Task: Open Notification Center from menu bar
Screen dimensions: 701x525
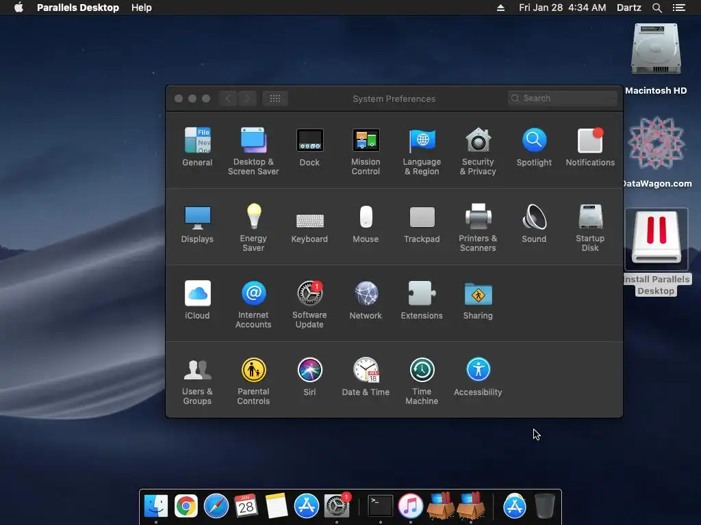Action: (x=678, y=8)
